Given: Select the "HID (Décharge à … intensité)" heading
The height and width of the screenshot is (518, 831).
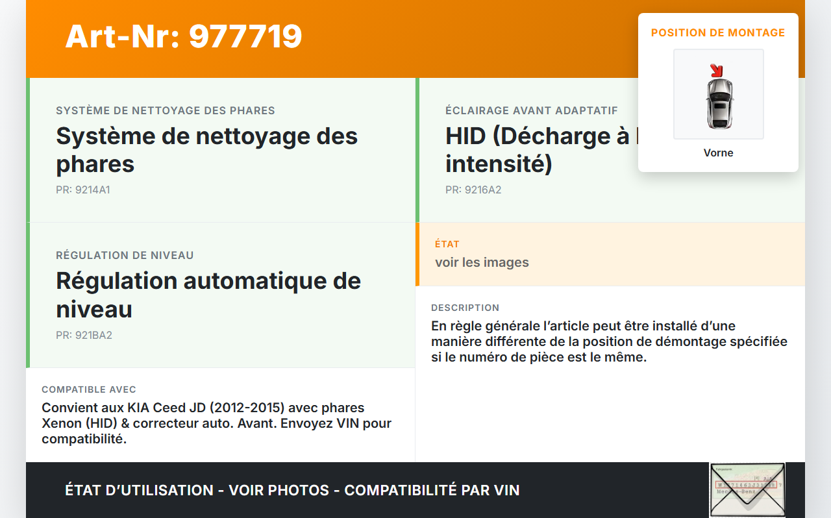Looking at the screenshot, I should click(541, 150).
